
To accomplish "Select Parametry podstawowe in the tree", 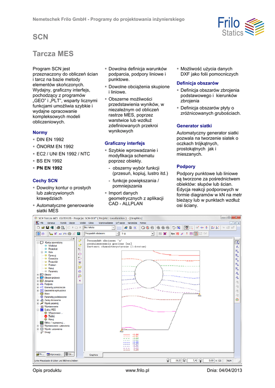I will pos(55,297).
